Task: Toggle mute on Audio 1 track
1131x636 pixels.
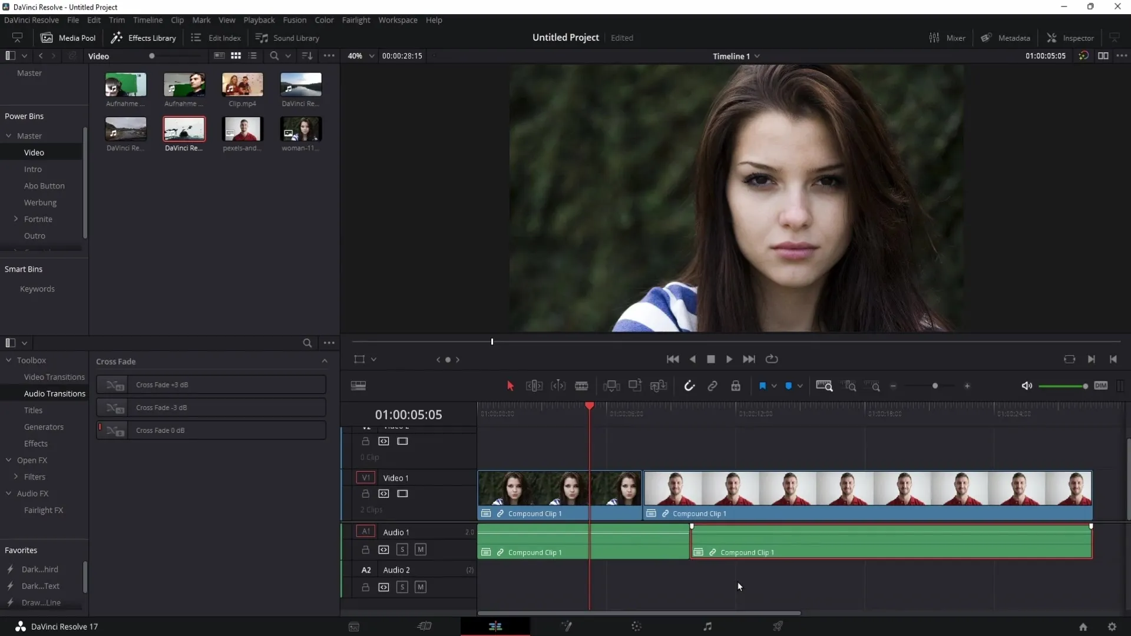Action: click(420, 549)
